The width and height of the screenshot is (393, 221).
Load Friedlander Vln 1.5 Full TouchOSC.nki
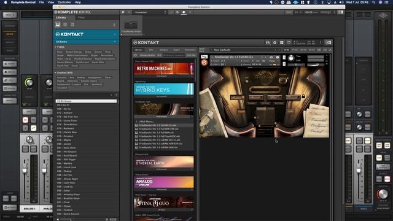(160, 136)
